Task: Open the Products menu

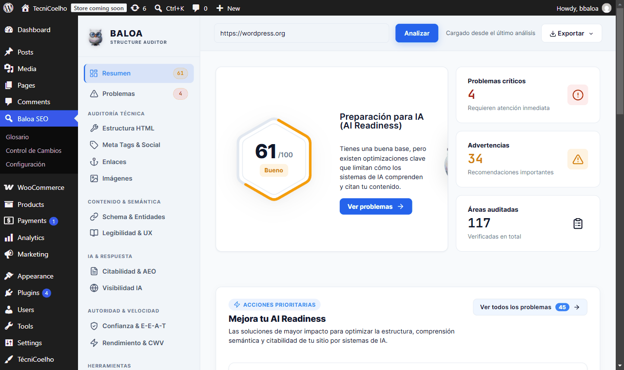Action: click(39, 204)
